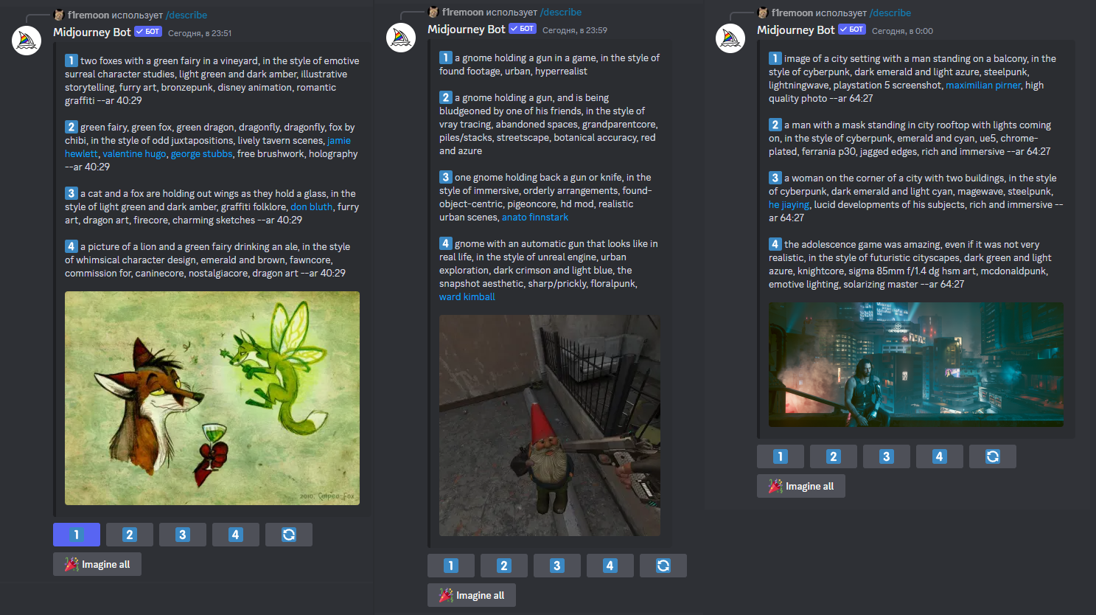This screenshot has width=1096, height=615.
Task: Click Midjourney Bot avatar on the 23:51 message
Action: point(27,41)
